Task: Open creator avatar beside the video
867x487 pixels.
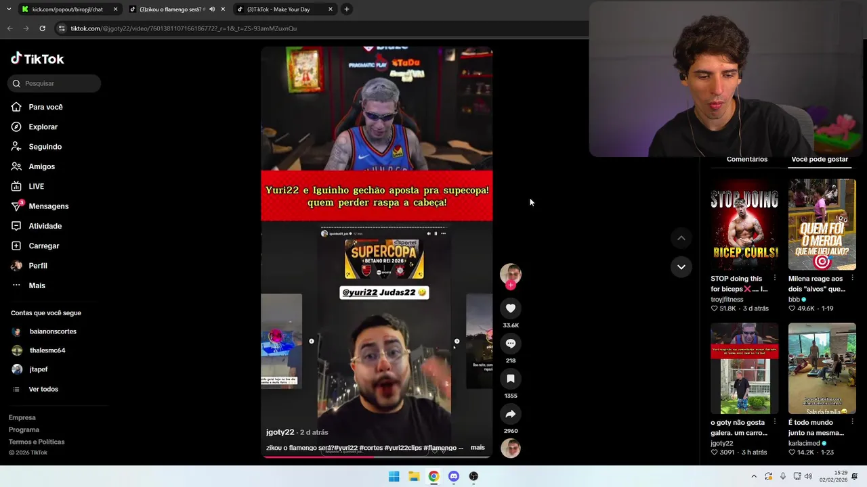Action: coord(511,273)
